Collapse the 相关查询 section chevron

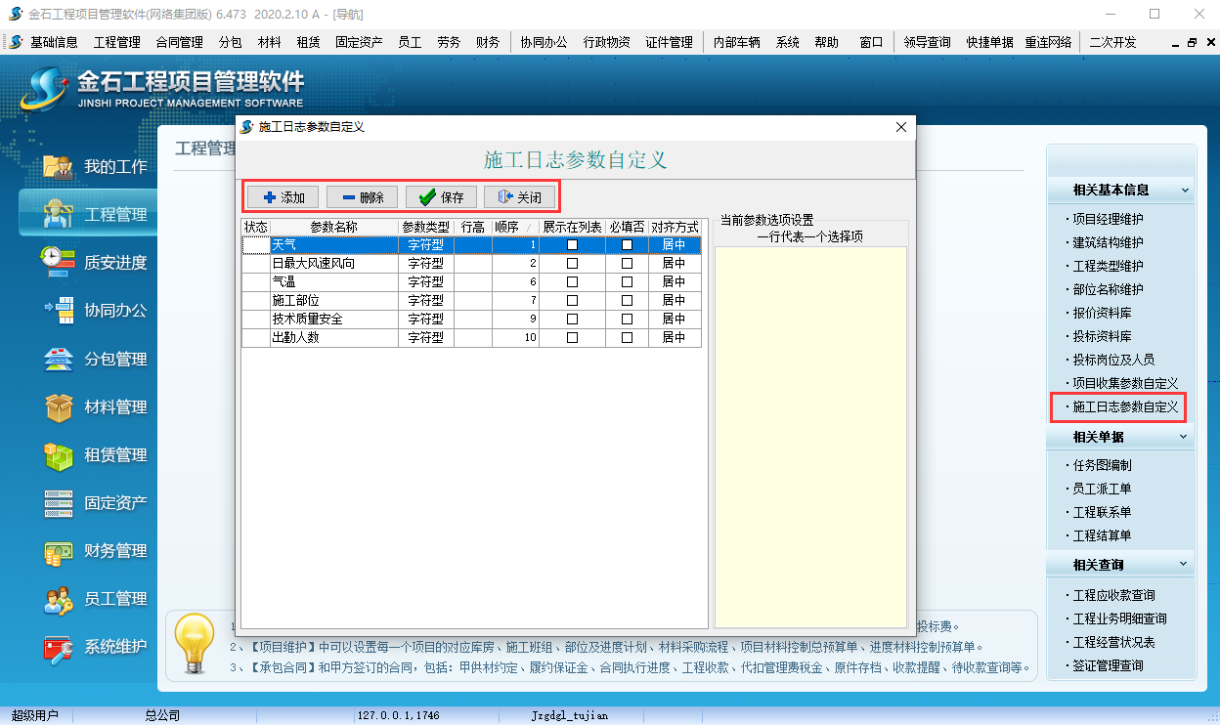pos(1185,565)
